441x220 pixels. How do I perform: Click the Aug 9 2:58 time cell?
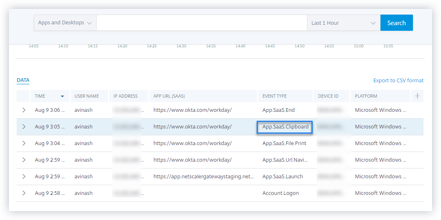click(x=50, y=193)
